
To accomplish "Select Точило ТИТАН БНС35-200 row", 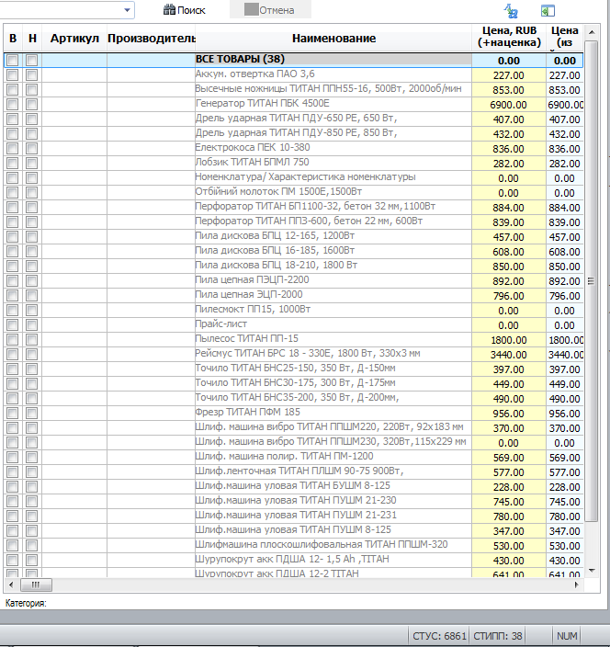I will click(293, 399).
